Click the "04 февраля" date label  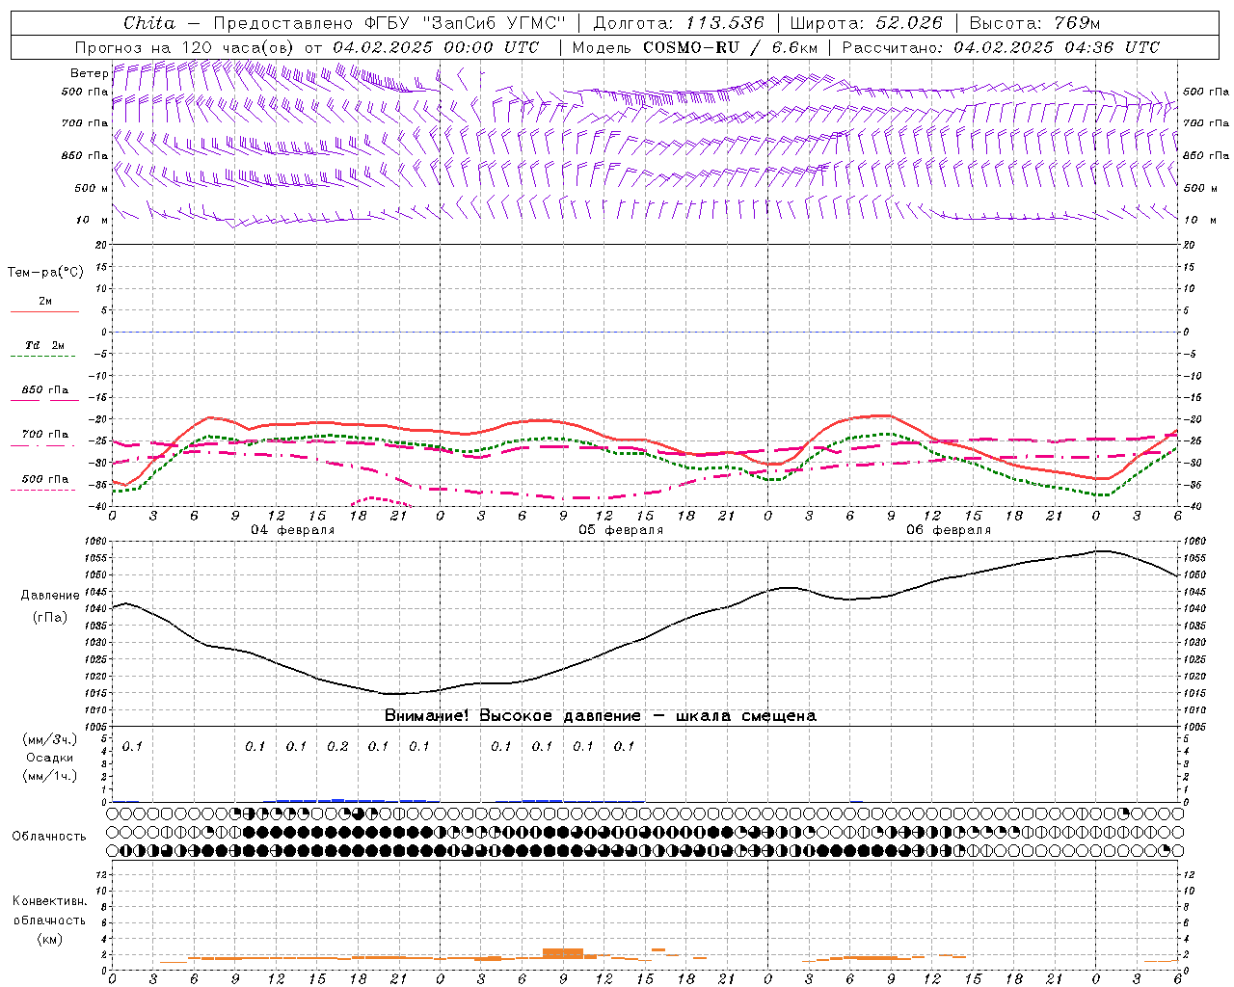pyautogui.click(x=293, y=530)
